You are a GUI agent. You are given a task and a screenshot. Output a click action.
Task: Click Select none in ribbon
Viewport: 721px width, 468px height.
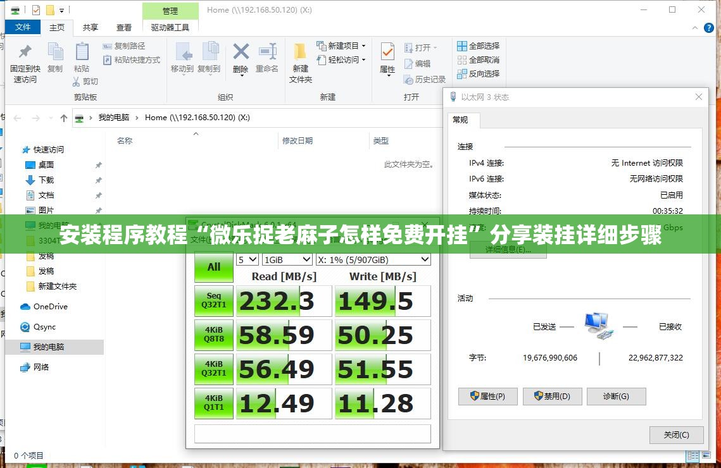pyautogui.click(x=478, y=59)
